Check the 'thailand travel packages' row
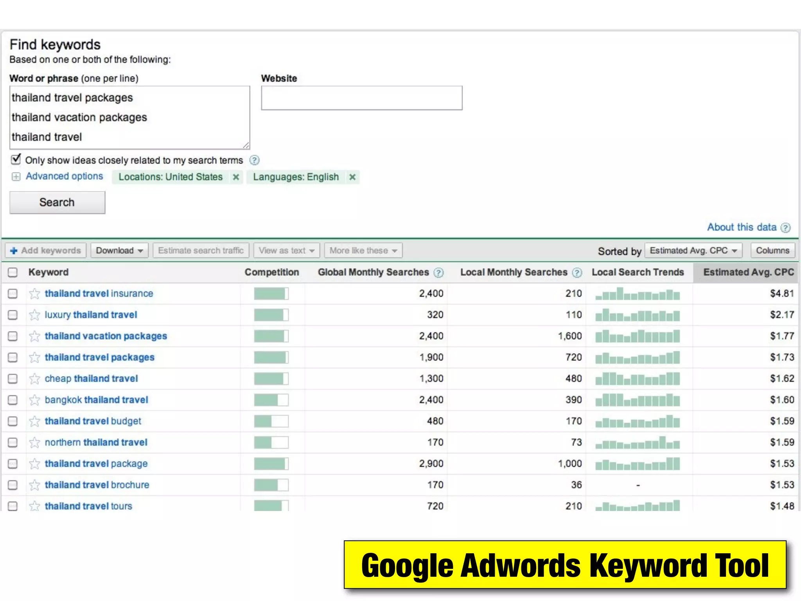The image size is (801, 601). 13,357
